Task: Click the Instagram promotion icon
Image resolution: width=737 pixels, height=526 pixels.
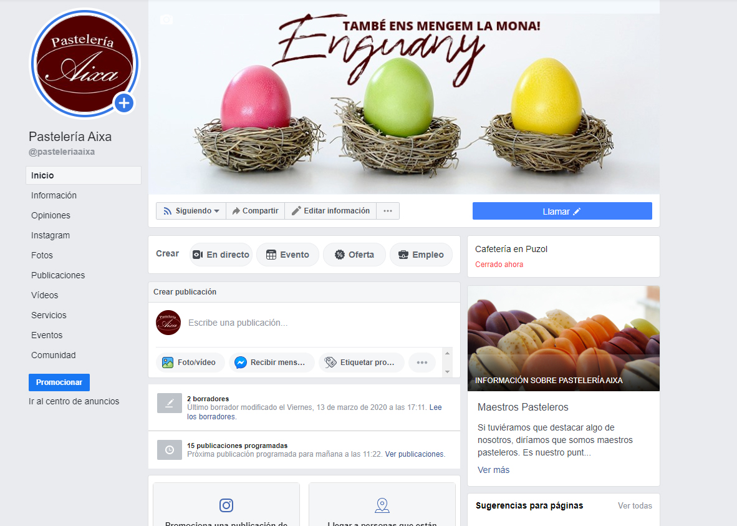Action: click(226, 505)
